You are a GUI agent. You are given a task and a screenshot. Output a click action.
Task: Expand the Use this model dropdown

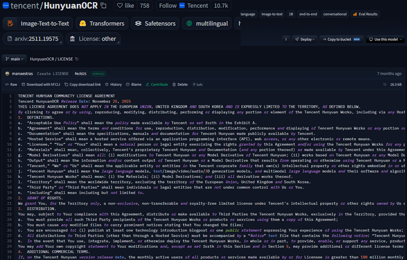pyautogui.click(x=386, y=39)
